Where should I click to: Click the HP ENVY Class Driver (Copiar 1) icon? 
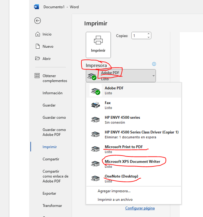coord(95,134)
